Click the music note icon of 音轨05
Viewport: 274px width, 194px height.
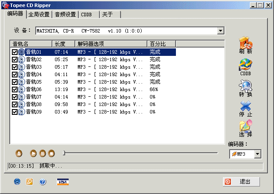click(x=22, y=82)
